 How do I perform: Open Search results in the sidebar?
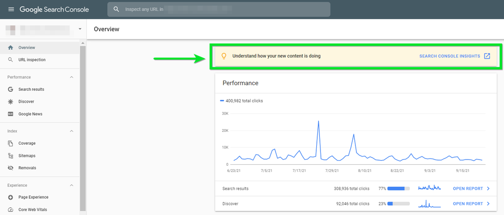[31, 89]
